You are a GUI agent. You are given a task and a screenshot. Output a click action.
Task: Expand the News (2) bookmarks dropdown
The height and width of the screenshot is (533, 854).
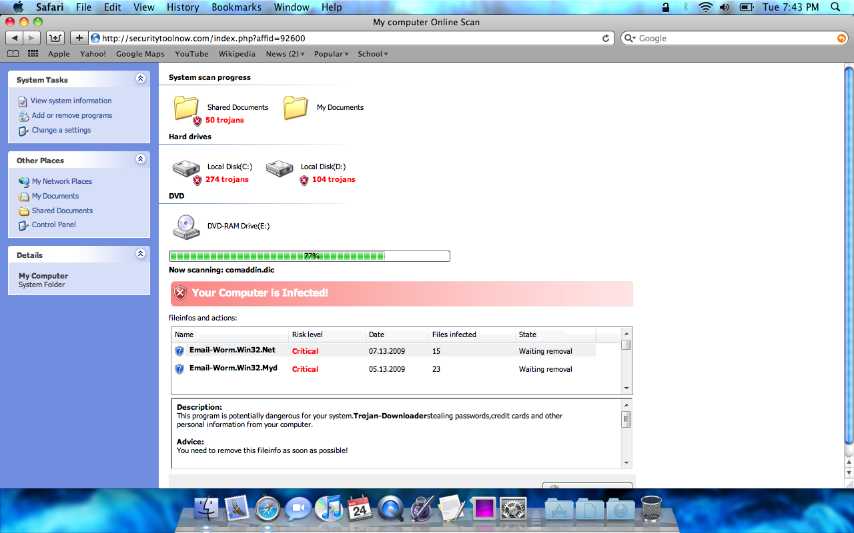pyautogui.click(x=285, y=54)
